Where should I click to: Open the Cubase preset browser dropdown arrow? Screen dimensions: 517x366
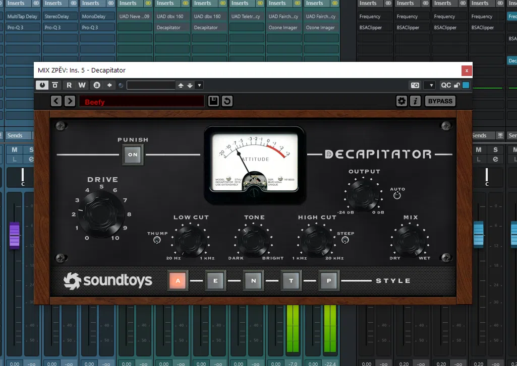(x=199, y=85)
